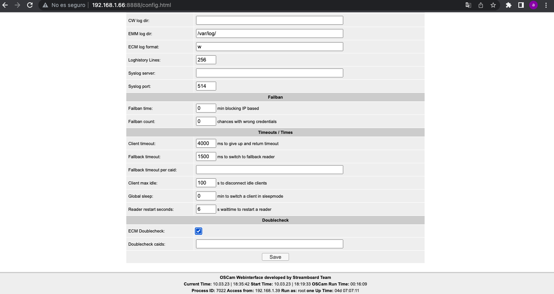Click the Google Translate icon
The height and width of the screenshot is (294, 554).
pos(468,5)
